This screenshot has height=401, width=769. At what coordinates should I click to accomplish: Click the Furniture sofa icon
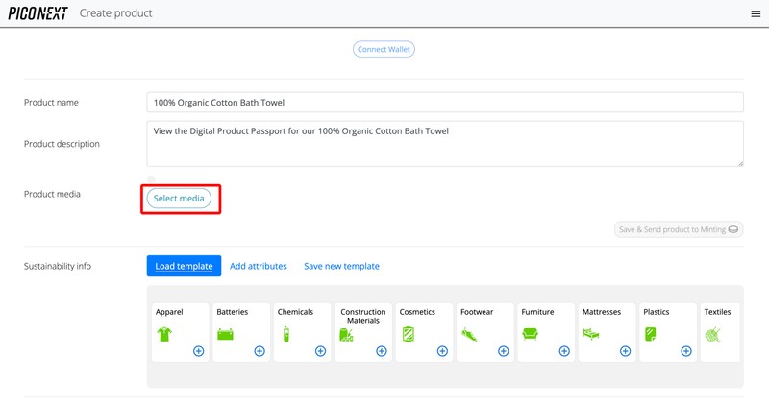(530, 334)
